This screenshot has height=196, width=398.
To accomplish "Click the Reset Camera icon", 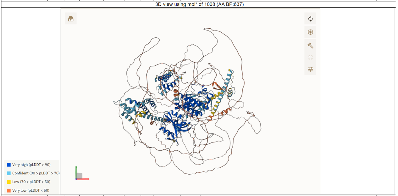I will [310, 19].
